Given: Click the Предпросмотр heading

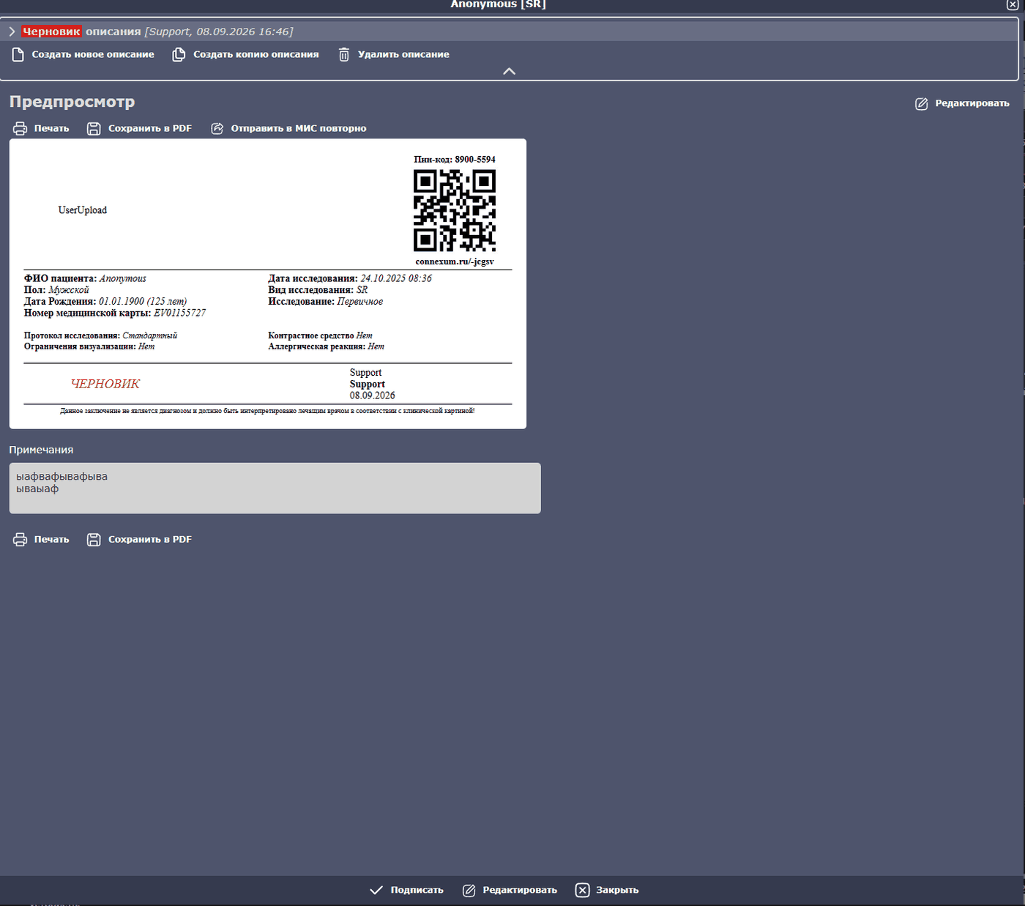Looking at the screenshot, I should click(x=72, y=102).
